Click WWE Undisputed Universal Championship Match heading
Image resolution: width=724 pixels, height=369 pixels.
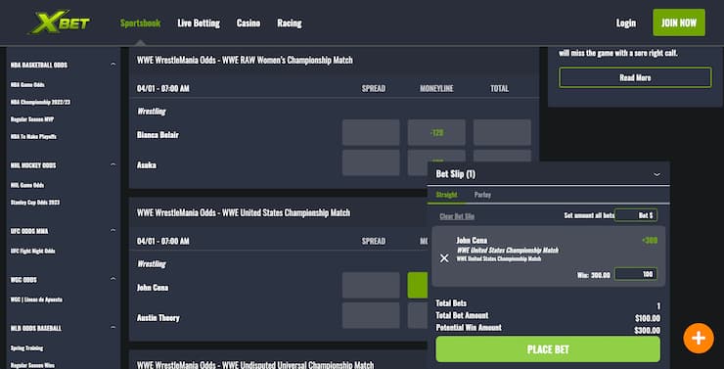(255, 364)
